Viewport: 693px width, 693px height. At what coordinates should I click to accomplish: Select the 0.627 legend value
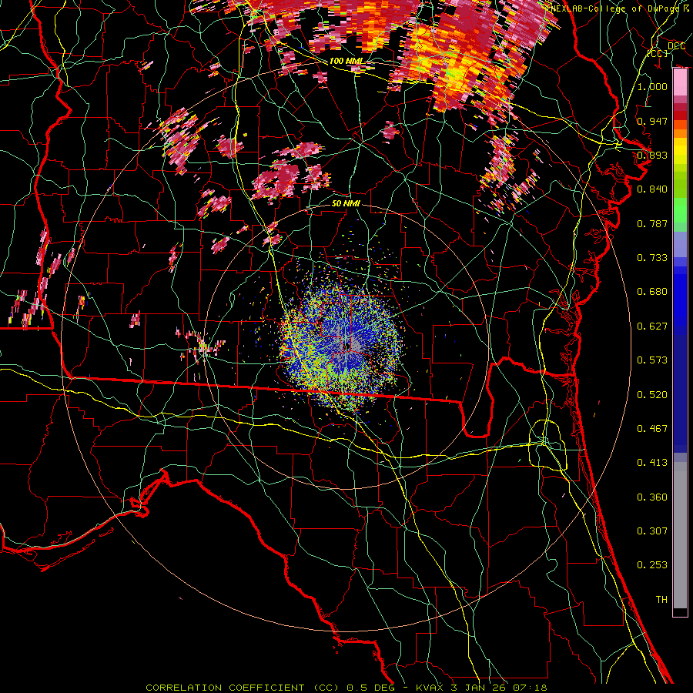tap(652, 326)
